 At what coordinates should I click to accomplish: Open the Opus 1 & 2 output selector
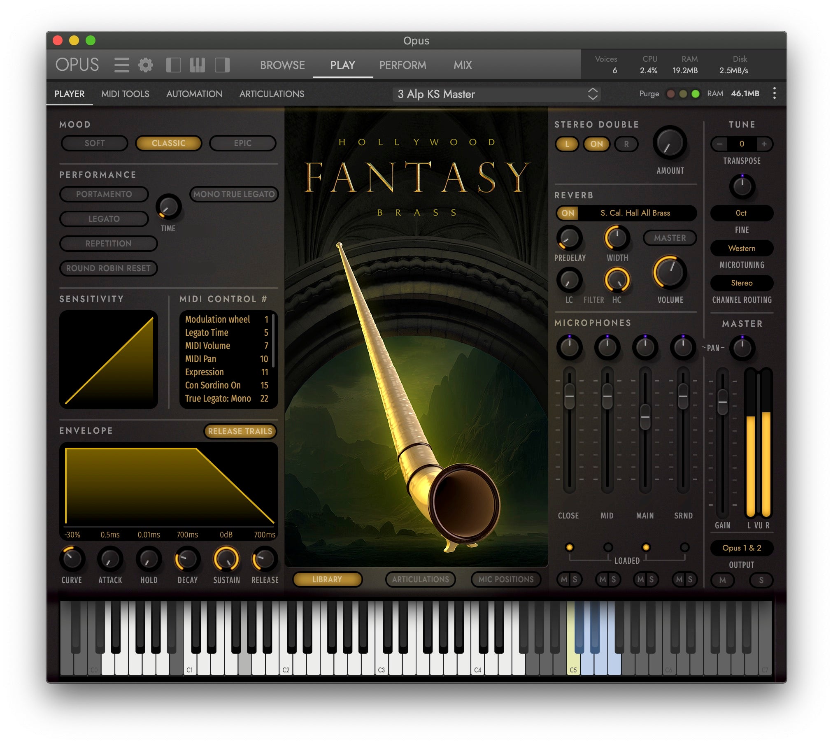point(742,548)
